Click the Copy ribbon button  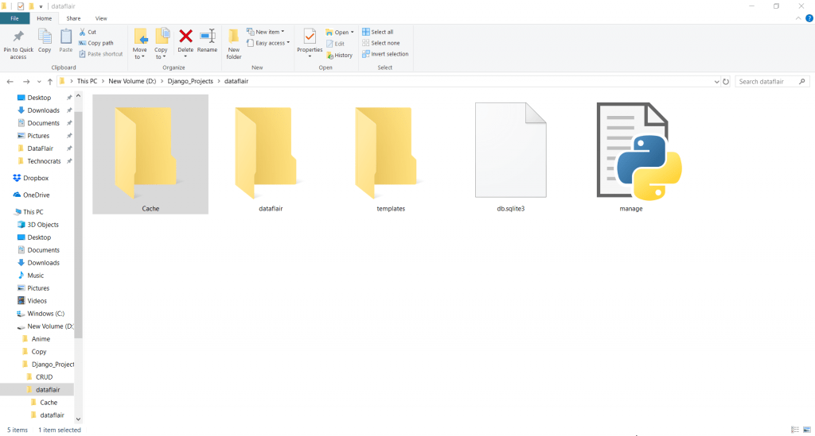[45, 41]
